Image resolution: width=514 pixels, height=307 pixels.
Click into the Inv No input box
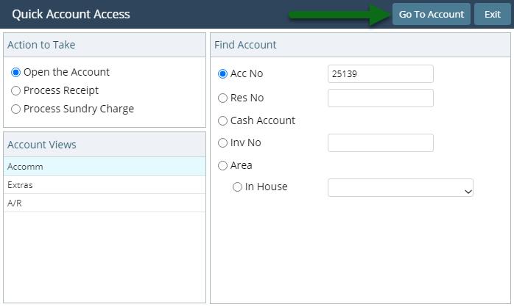coord(381,143)
